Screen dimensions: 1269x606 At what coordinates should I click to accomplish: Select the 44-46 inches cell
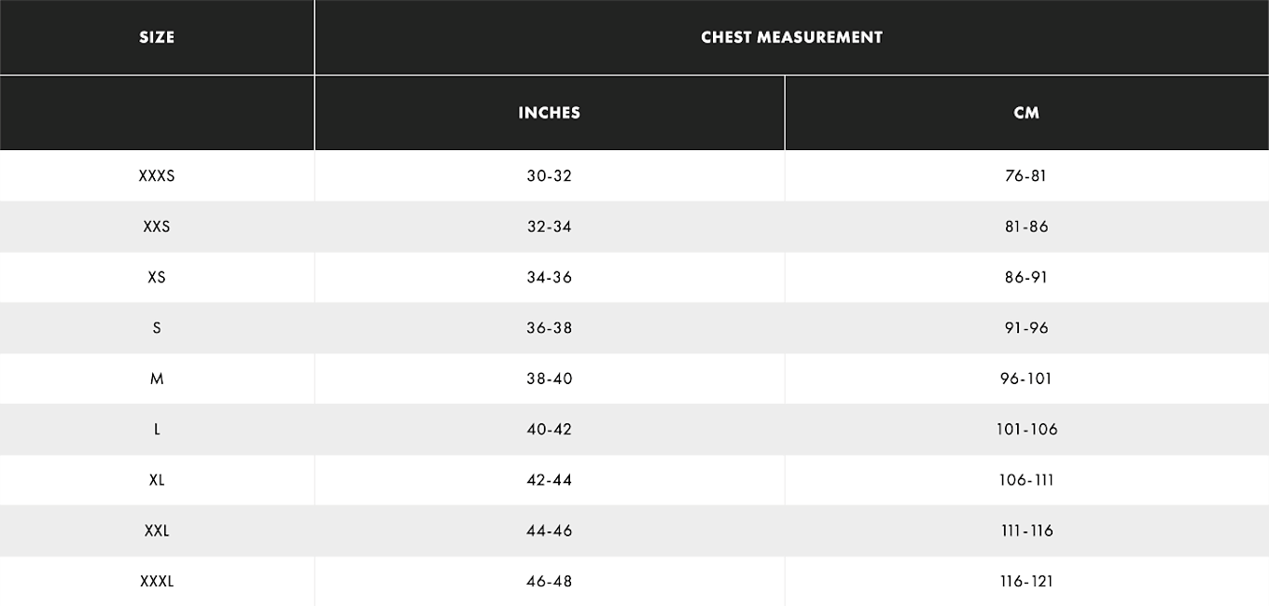[550, 530]
